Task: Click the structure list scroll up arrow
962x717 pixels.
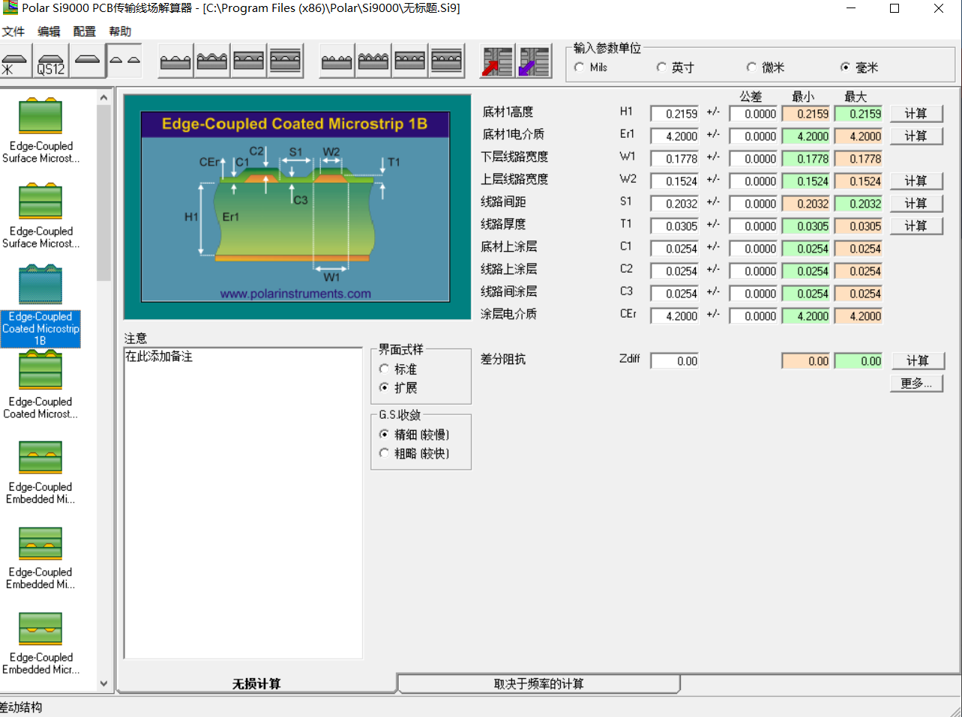Action: pyautogui.click(x=103, y=98)
